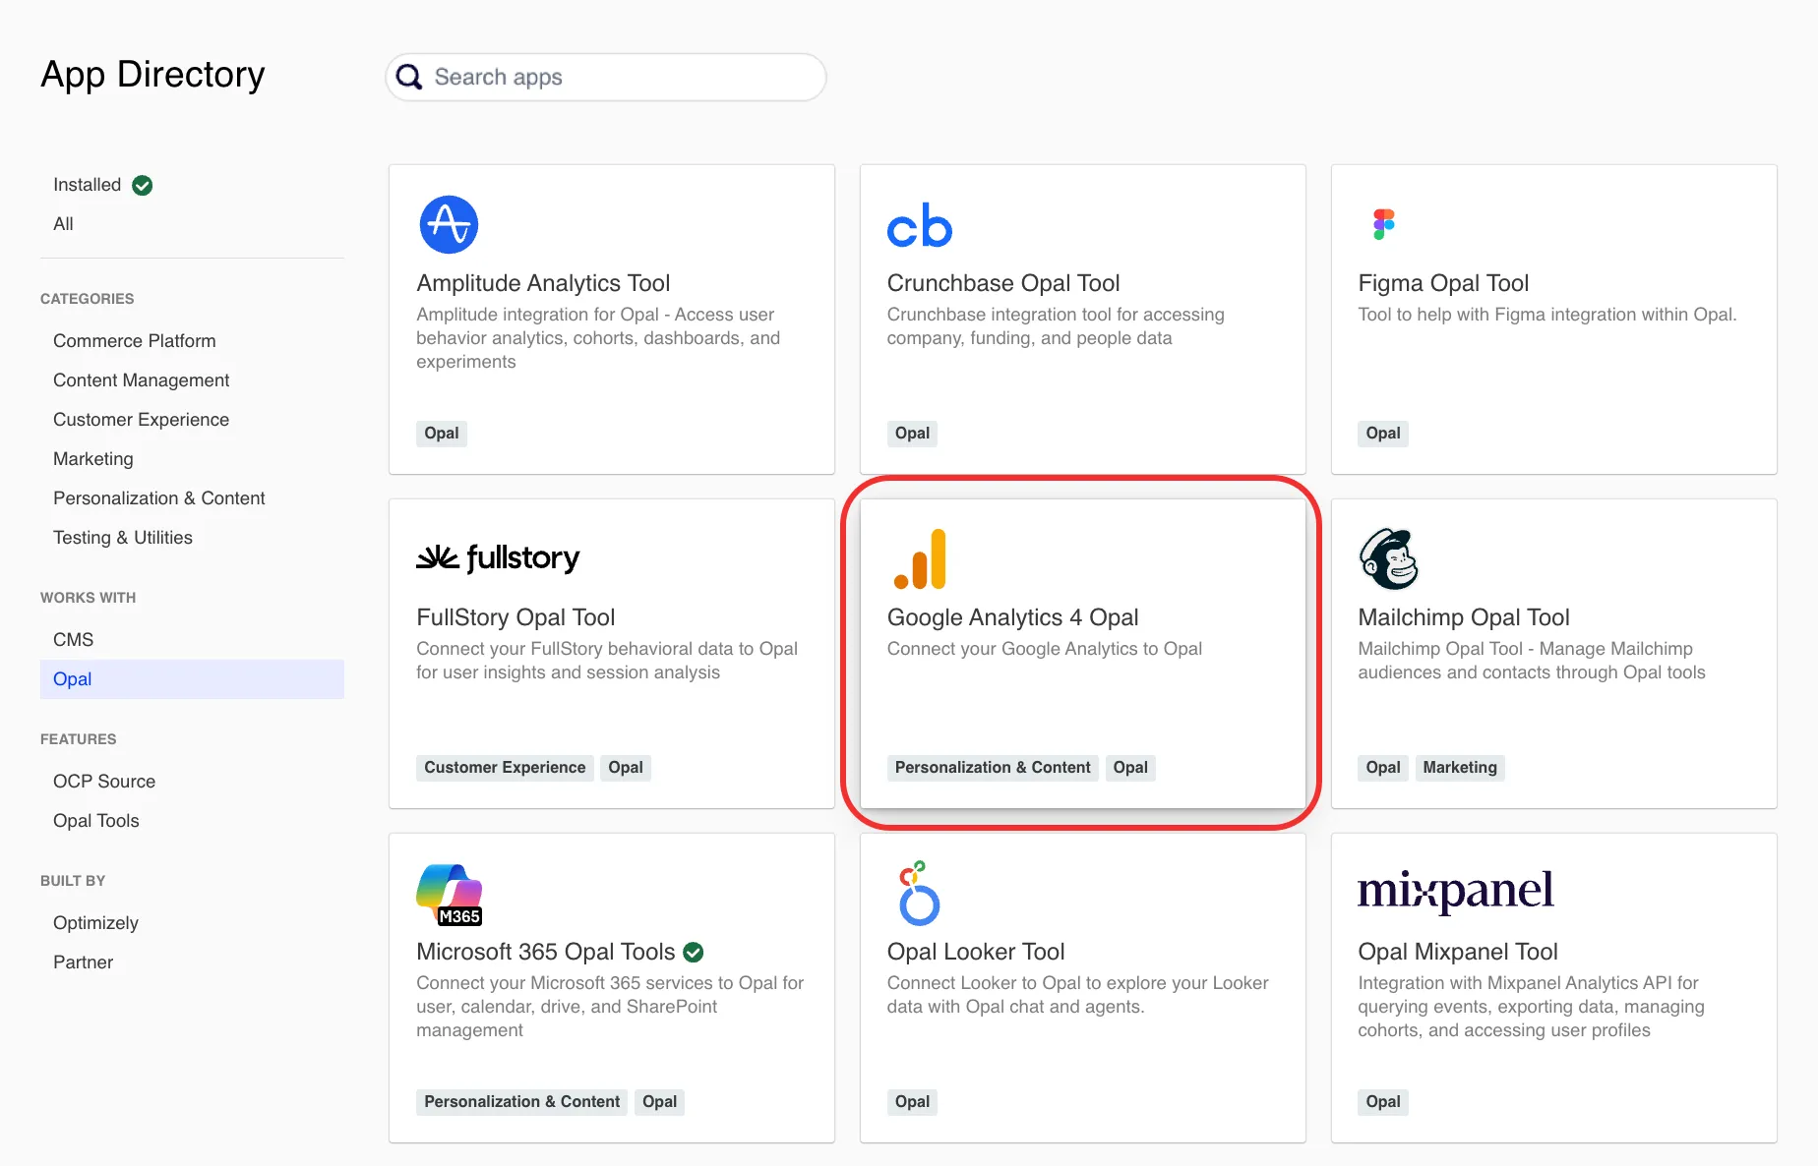Open FullStory Opal Tool title
The image size is (1818, 1166).
click(x=515, y=617)
